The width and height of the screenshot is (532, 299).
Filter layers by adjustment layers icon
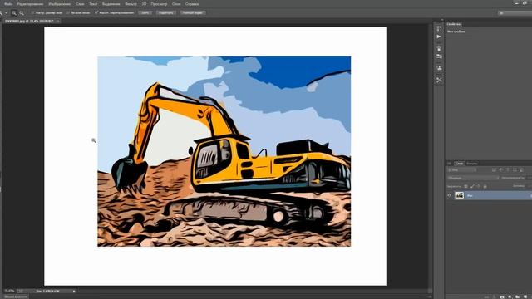tap(500, 169)
